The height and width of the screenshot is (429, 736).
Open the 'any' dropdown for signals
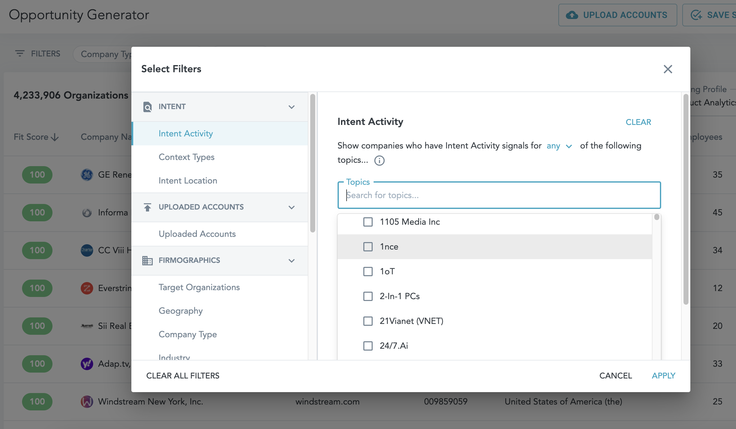tap(559, 146)
